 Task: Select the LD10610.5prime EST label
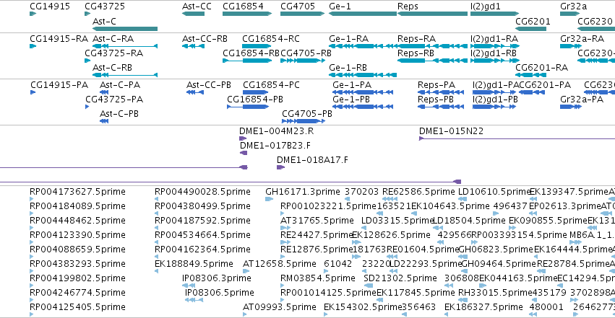(x=494, y=192)
